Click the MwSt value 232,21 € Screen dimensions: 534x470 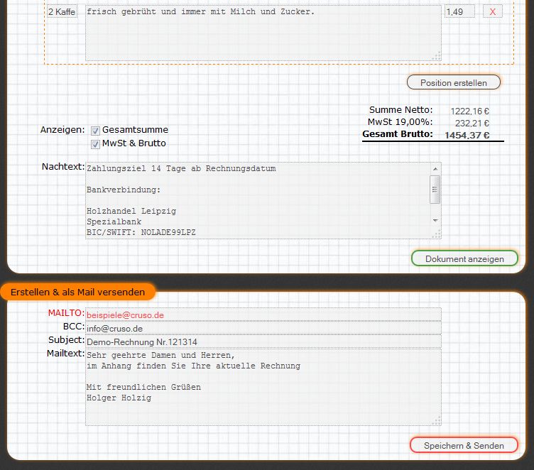tap(472, 123)
